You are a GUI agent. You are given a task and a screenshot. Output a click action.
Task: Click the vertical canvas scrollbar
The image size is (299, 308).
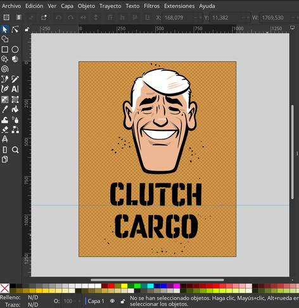(x=293, y=152)
